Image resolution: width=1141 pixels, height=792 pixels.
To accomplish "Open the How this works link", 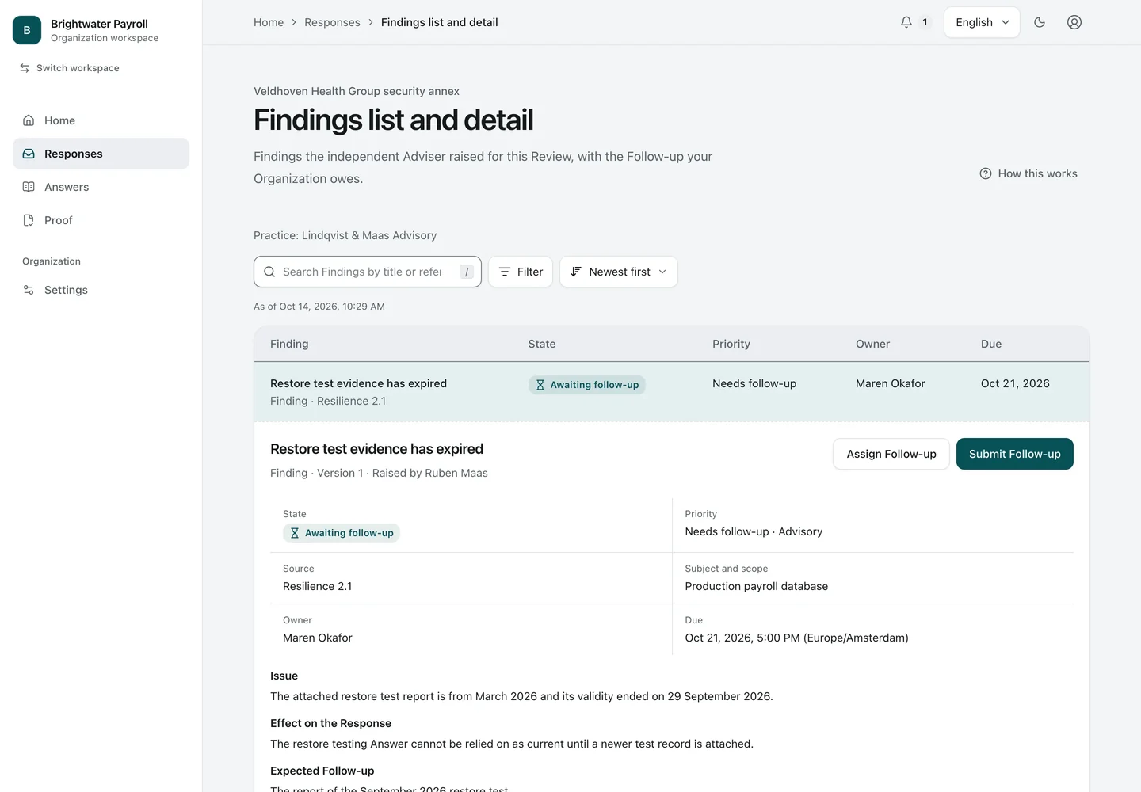I will click(x=1028, y=173).
